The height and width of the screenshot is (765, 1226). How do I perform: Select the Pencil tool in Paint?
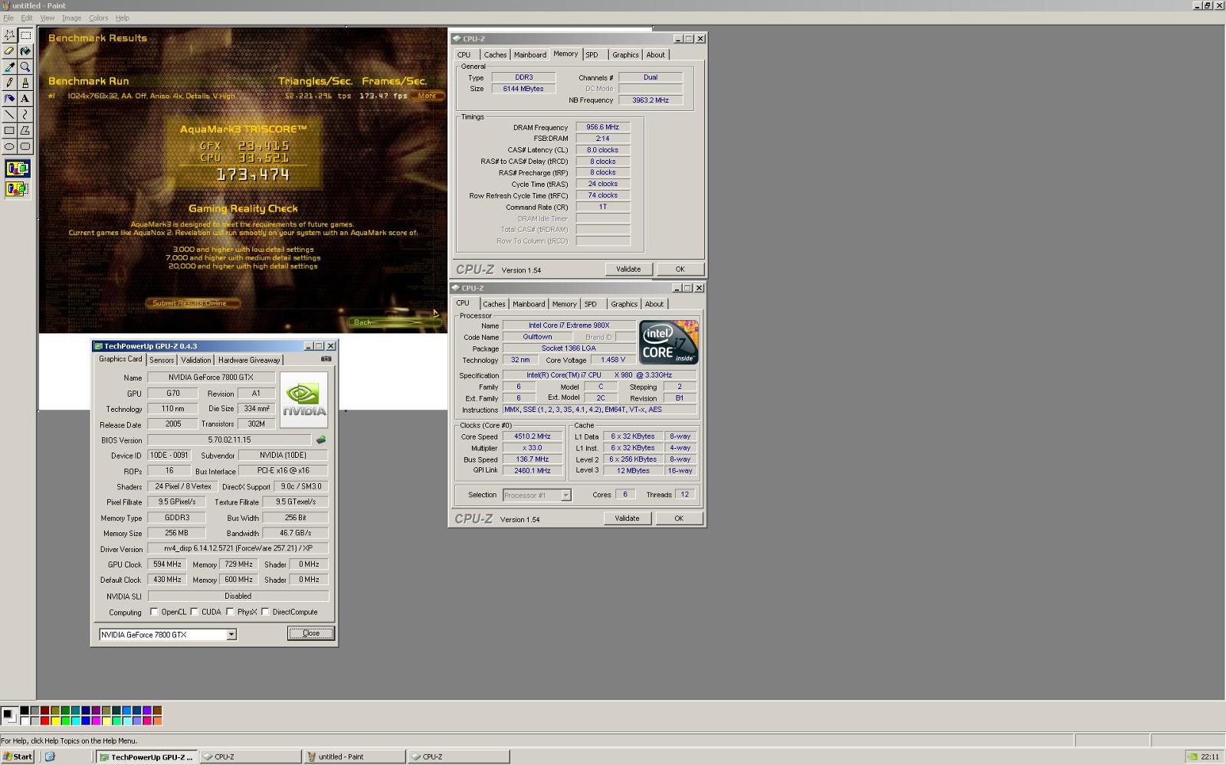[x=9, y=83]
